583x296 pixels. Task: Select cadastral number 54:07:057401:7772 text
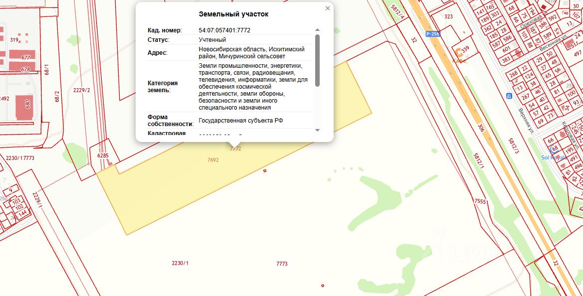click(x=224, y=30)
